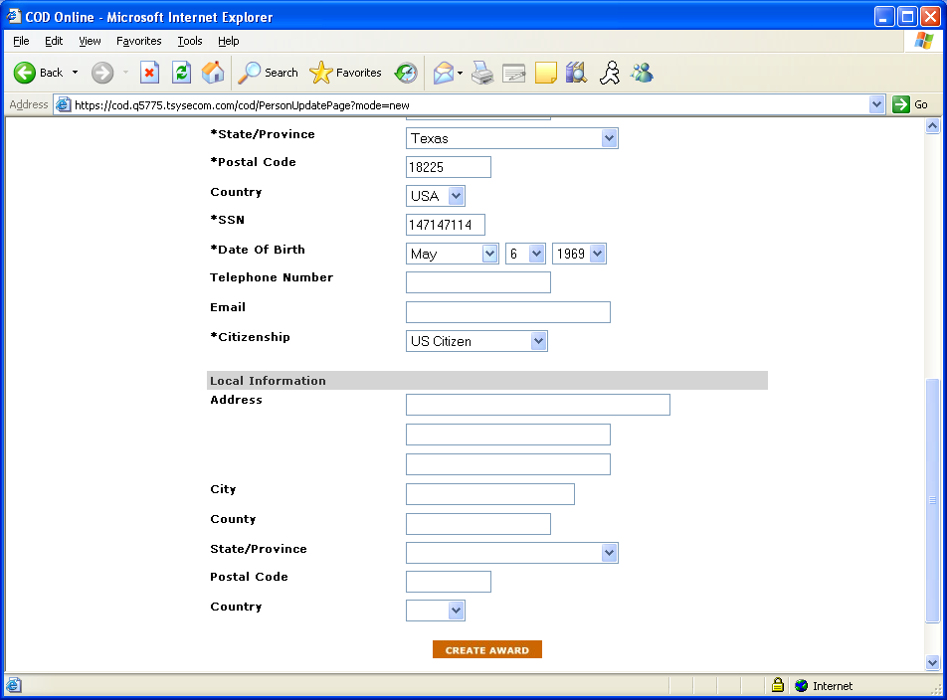Open the Favorites star button
The width and height of the screenshot is (947, 700).
click(345, 73)
